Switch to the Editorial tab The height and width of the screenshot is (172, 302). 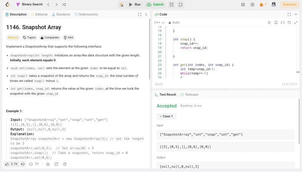pos(39,14)
